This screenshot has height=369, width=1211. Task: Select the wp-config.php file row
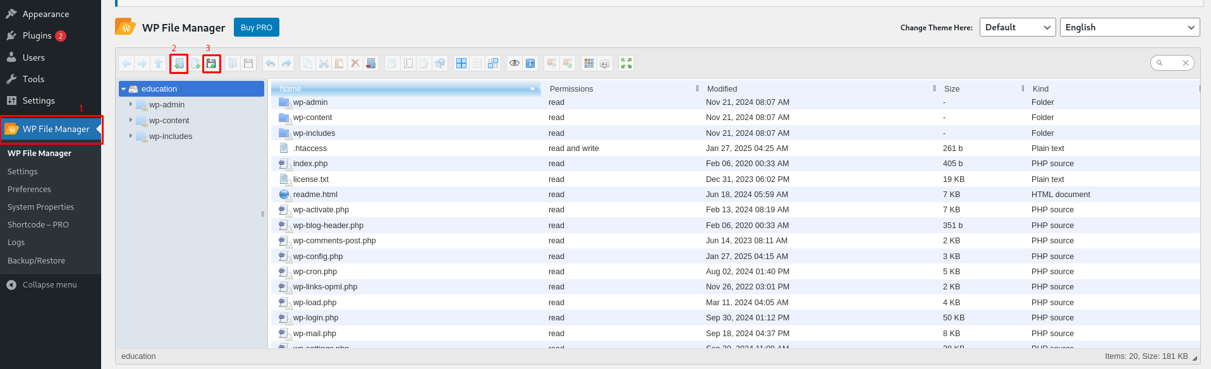coord(735,256)
